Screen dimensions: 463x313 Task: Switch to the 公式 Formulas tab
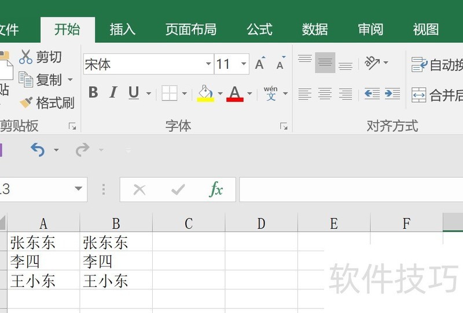click(x=259, y=30)
